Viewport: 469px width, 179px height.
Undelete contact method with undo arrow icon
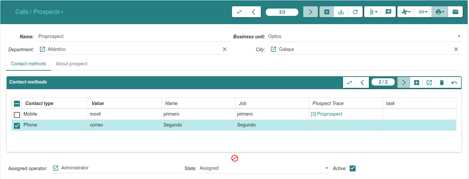[x=454, y=83]
